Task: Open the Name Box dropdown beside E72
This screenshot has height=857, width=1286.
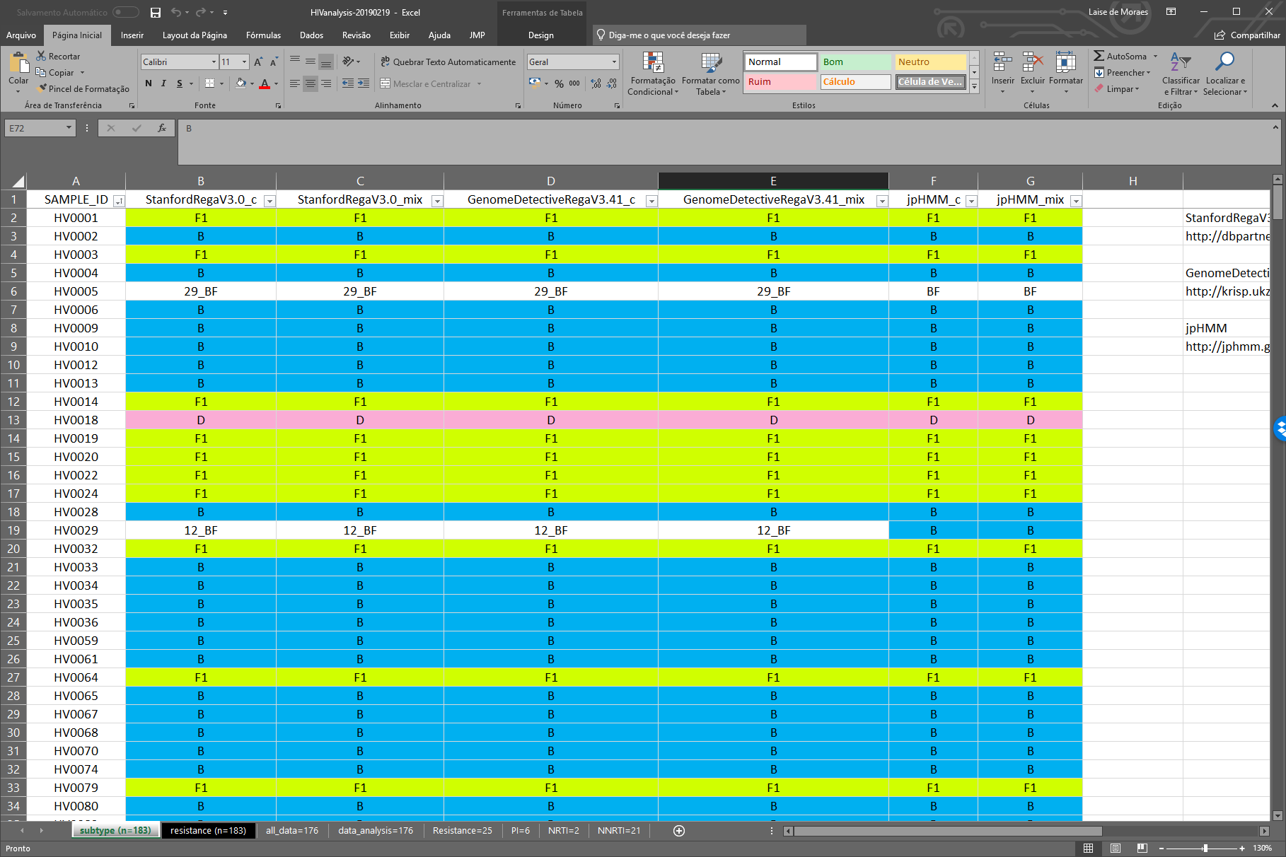Action: click(x=69, y=128)
